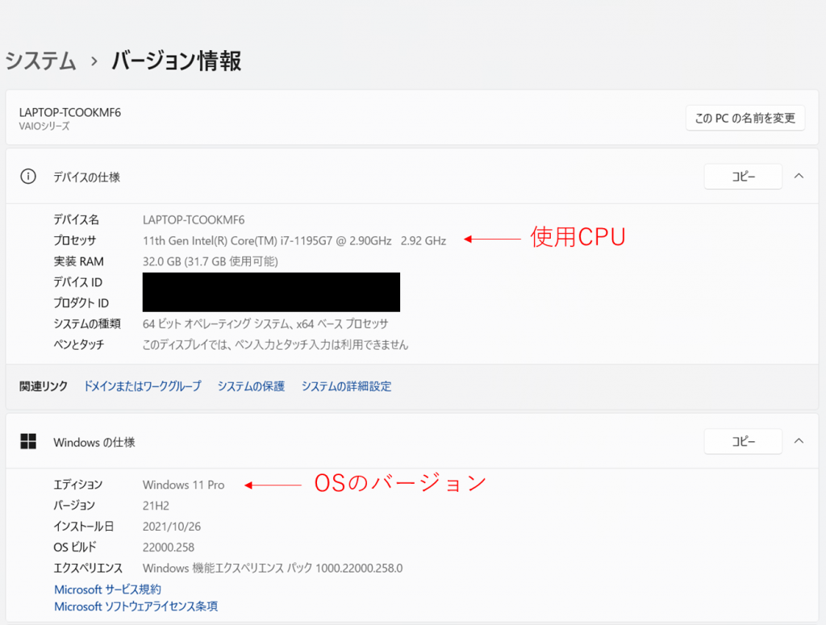Open システムの詳細設定 link
This screenshot has width=826, height=625.
(346, 386)
